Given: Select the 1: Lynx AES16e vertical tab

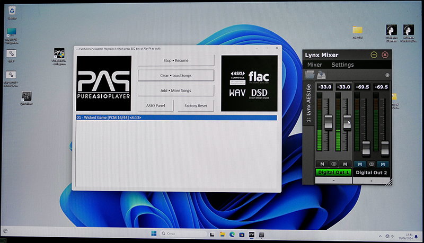Looking at the screenshot, I should coord(308,103).
